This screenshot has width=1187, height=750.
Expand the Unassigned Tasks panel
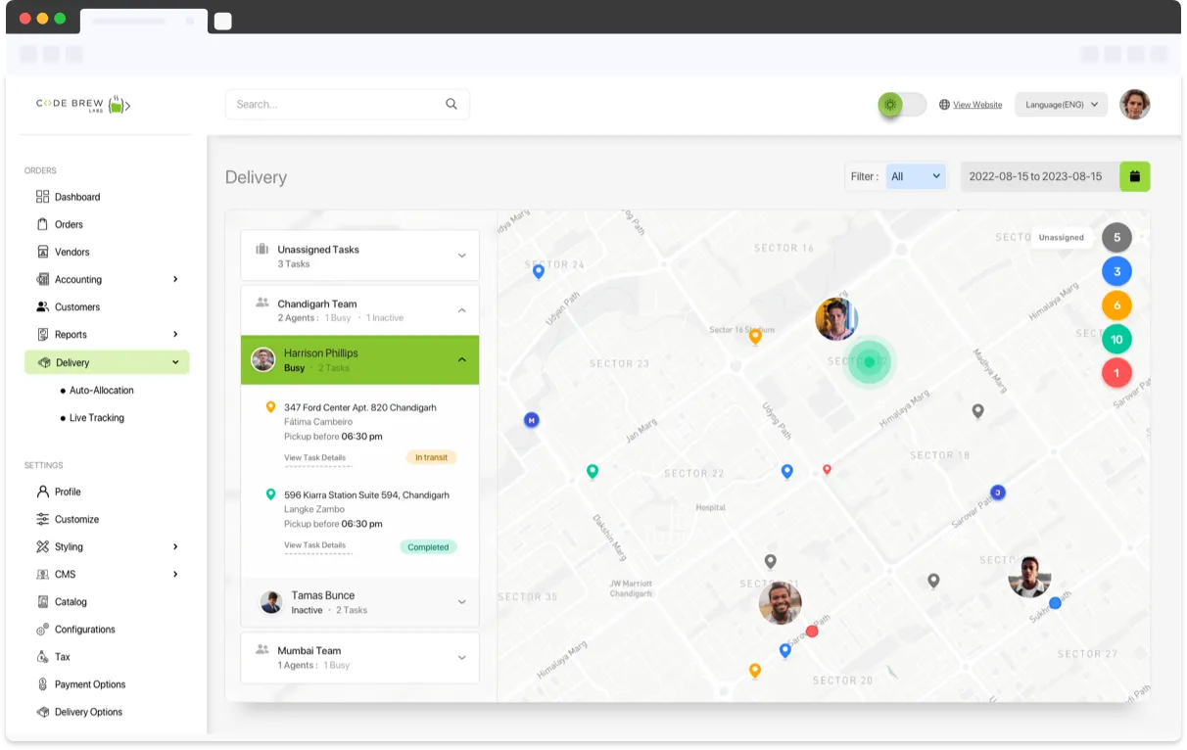pyautogui.click(x=461, y=256)
